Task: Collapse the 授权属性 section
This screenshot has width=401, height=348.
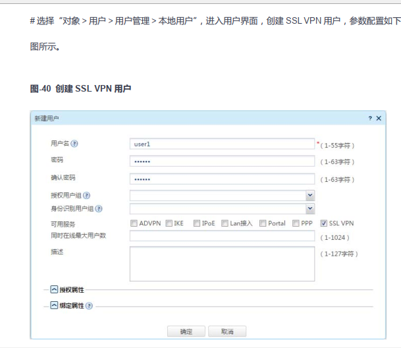Action: [55, 290]
